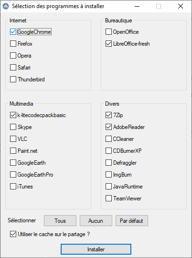Enable the GoogleEarth checkbox
Screen dimensions: 192x258
click(13, 163)
